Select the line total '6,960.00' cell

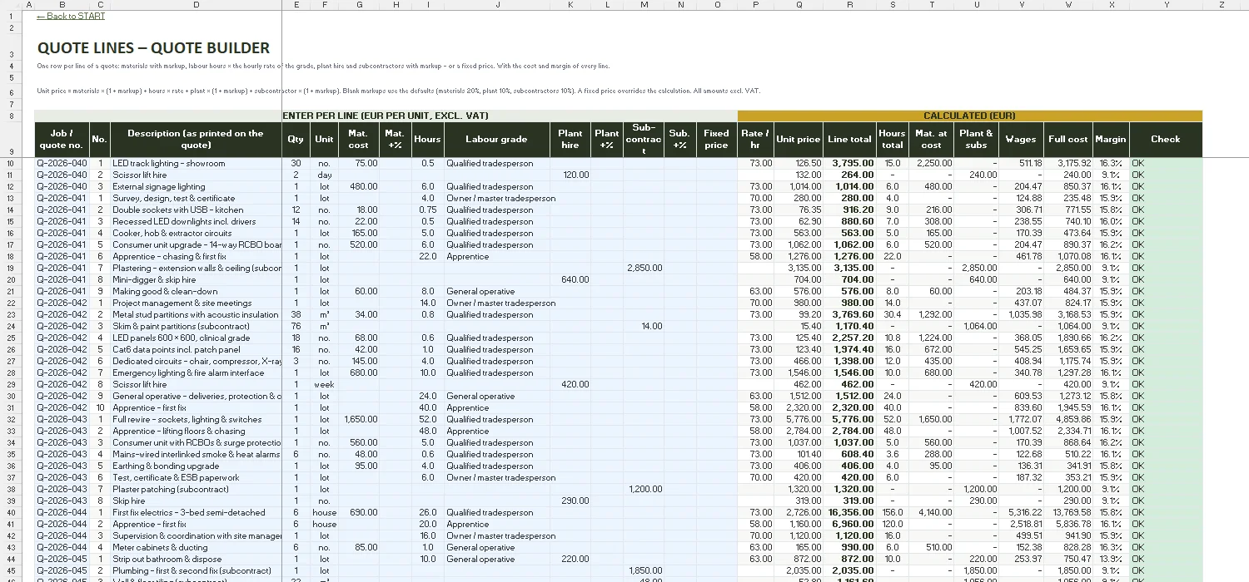(849, 524)
